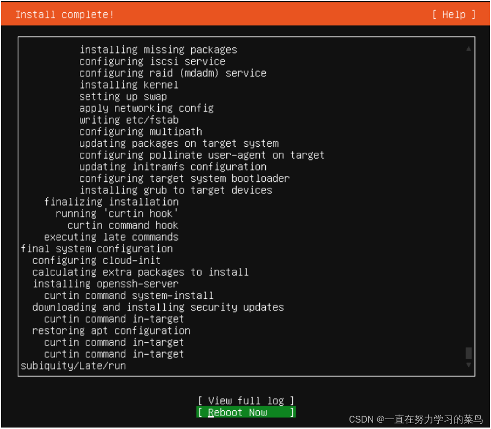
Task: Select the 'final system configuration' log line
Action: (x=97, y=249)
